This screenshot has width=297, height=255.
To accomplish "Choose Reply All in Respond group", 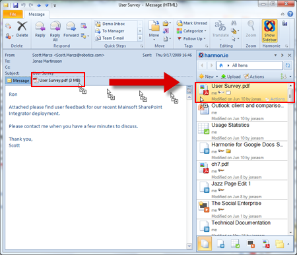I will [55, 31].
